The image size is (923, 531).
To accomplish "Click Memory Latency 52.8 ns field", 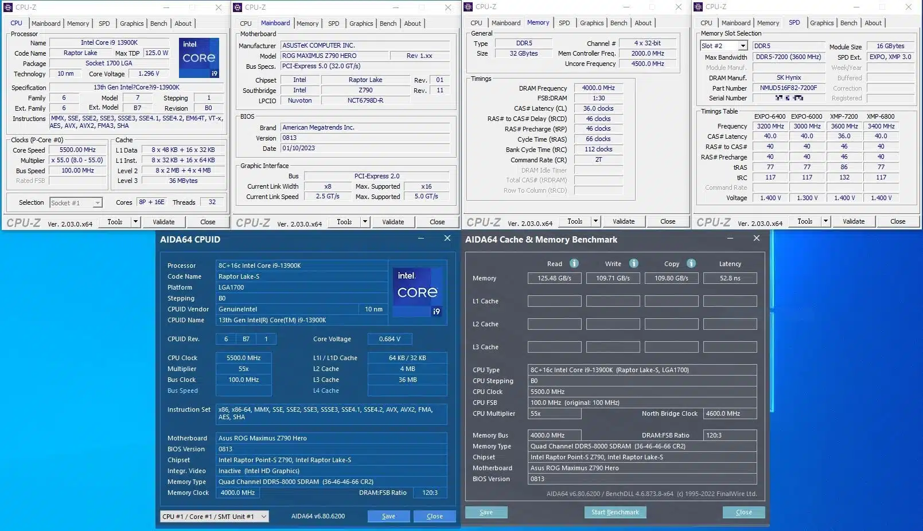I will point(730,278).
